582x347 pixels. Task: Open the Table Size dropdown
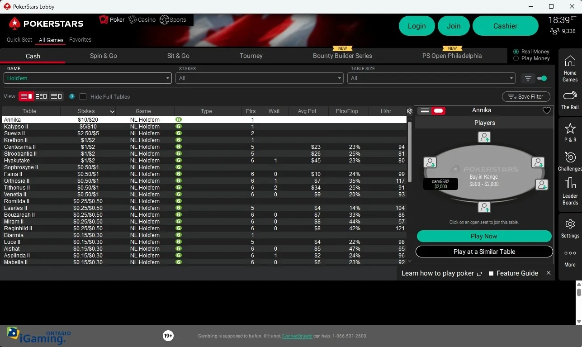(x=431, y=78)
